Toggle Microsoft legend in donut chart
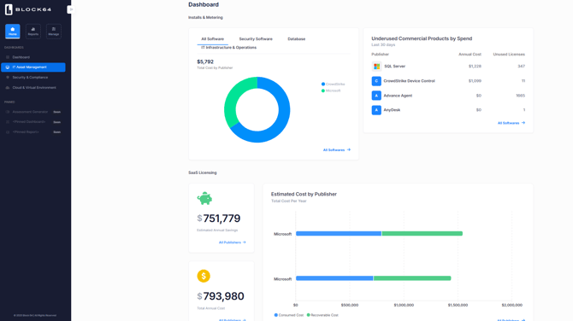This screenshot has height=321, width=573. [331, 90]
